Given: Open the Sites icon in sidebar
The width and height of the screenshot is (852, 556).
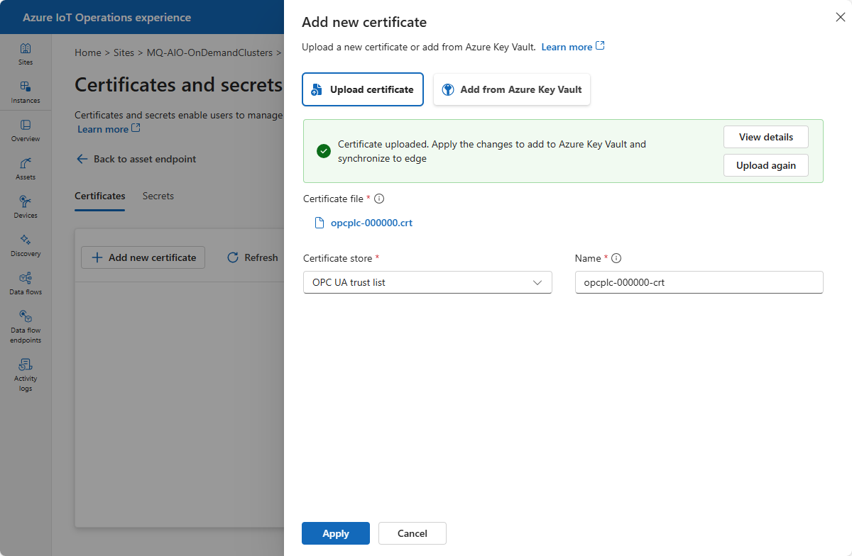Looking at the screenshot, I should (26, 54).
